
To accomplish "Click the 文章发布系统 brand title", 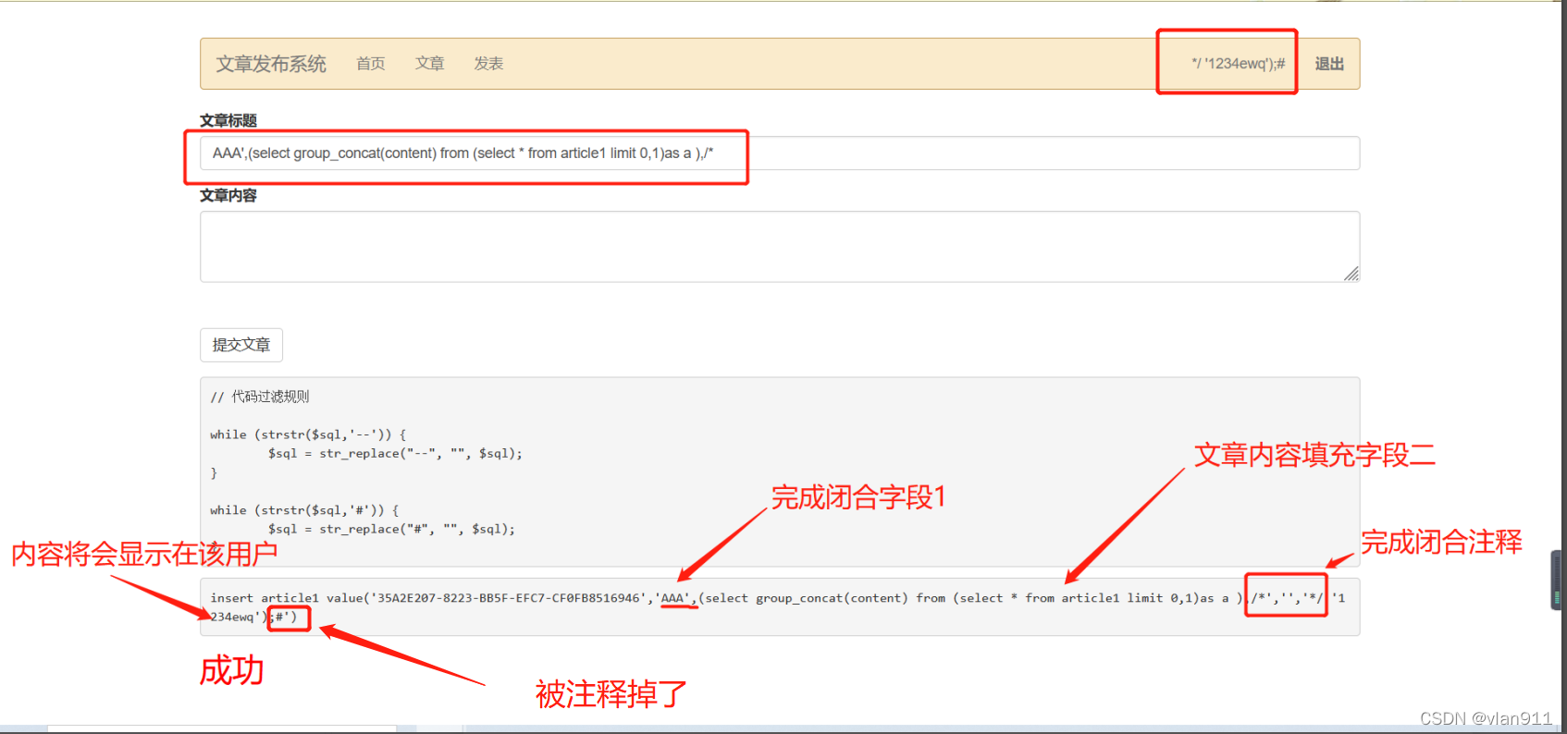I will point(271,64).
